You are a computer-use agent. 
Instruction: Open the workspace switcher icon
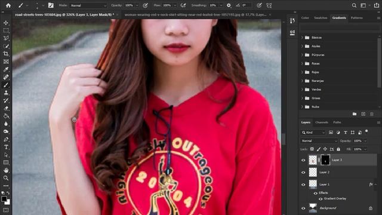click(363, 5)
